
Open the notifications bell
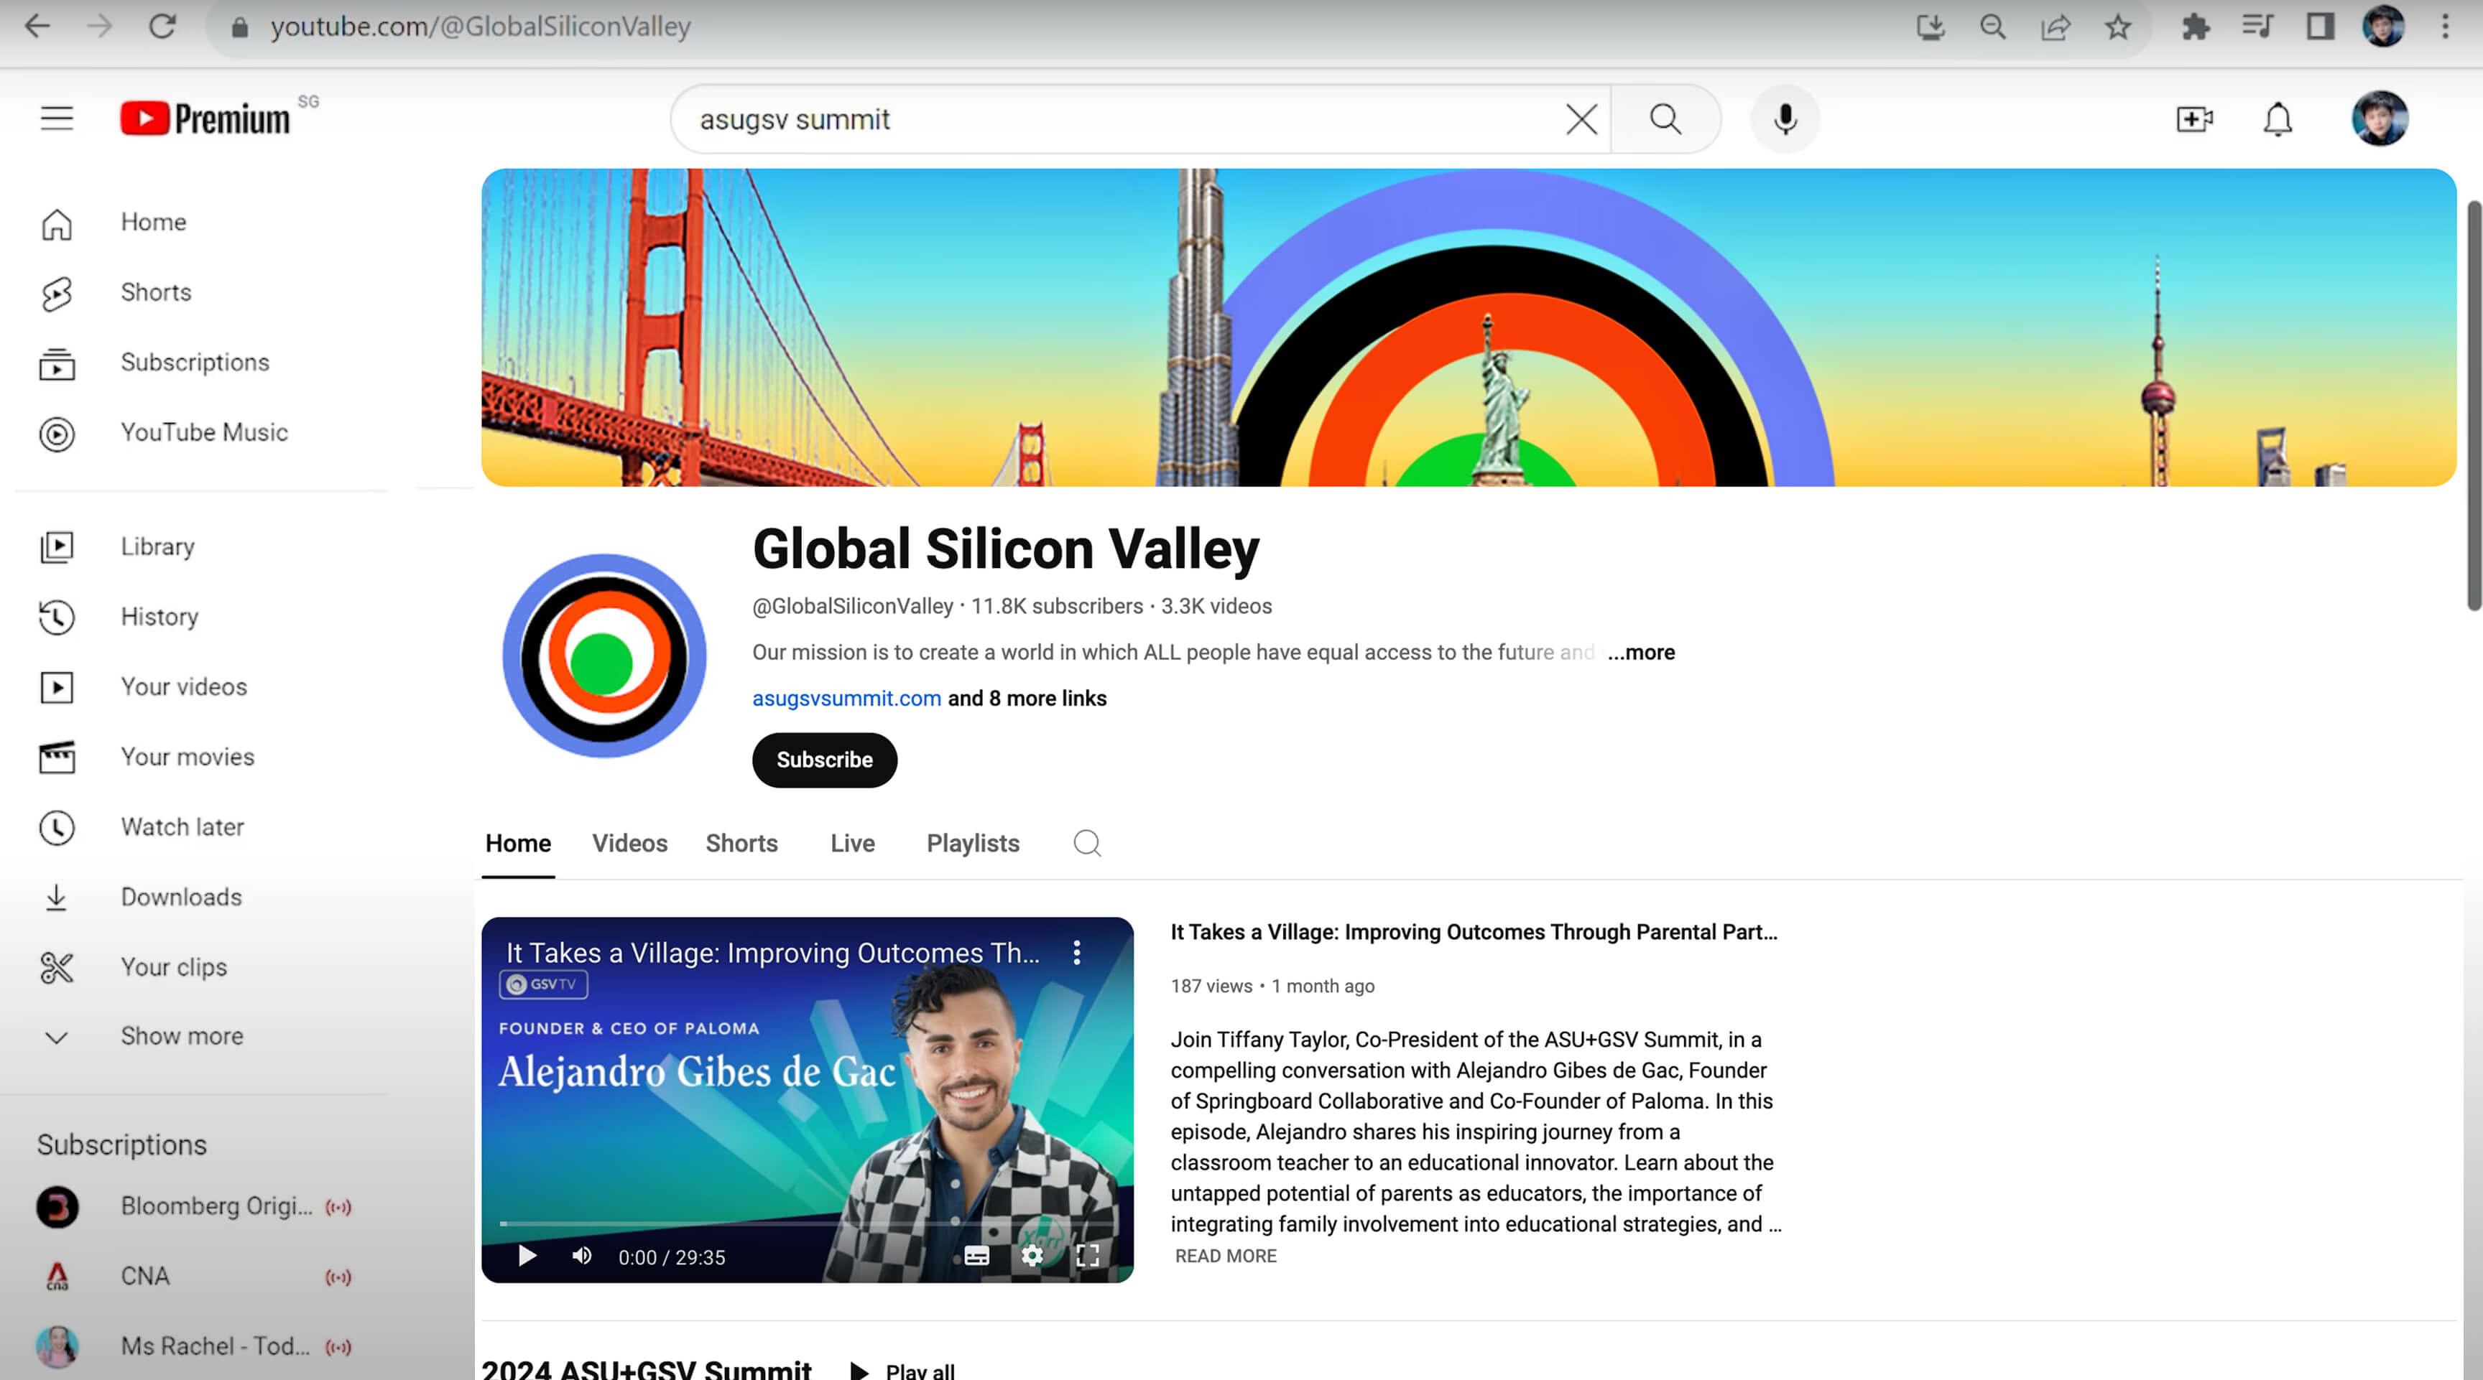click(2277, 119)
